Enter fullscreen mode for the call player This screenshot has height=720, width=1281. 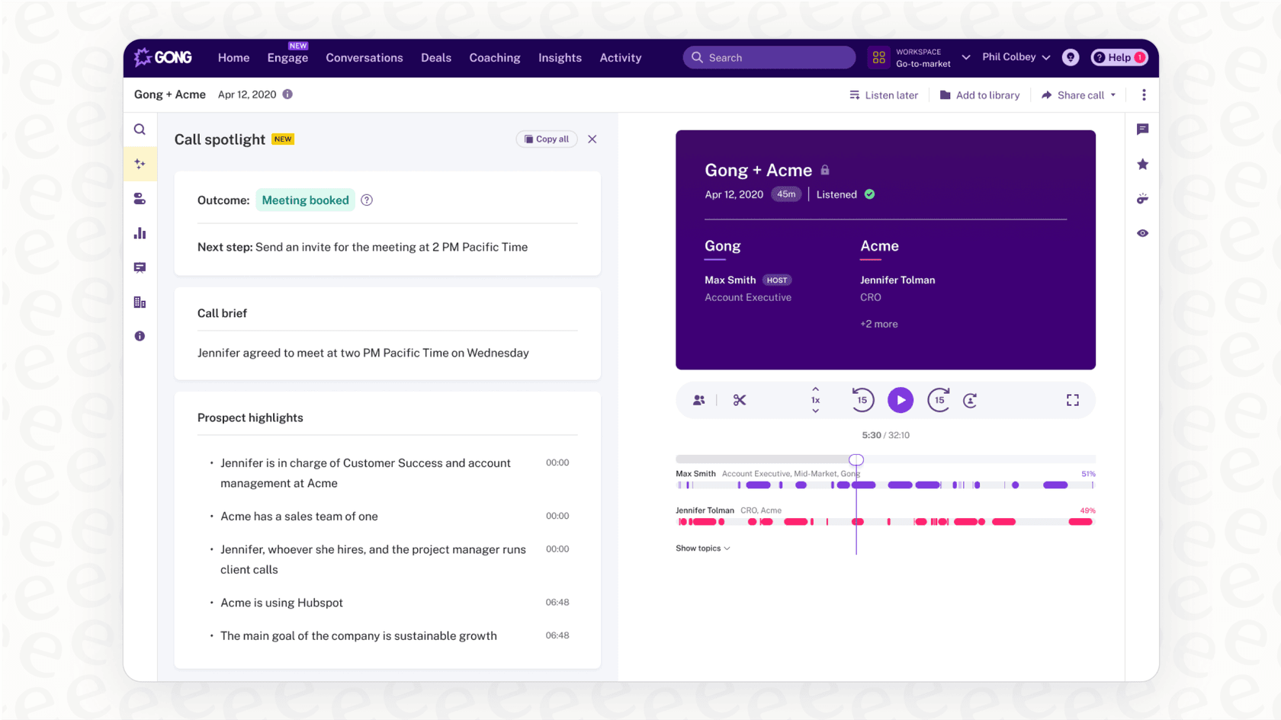[x=1072, y=399]
